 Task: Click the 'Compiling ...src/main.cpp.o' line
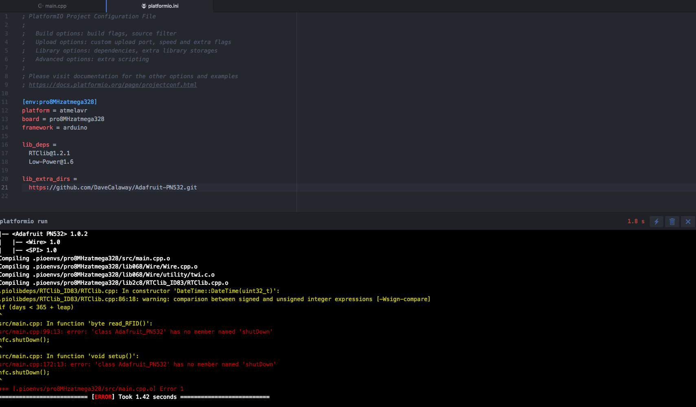85,258
